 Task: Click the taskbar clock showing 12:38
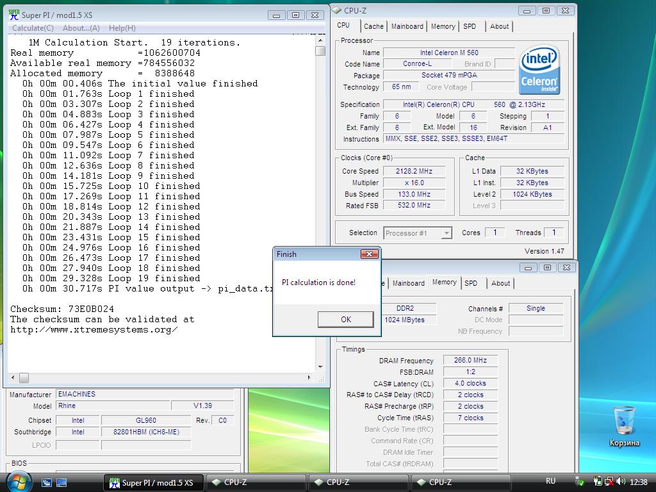click(638, 482)
